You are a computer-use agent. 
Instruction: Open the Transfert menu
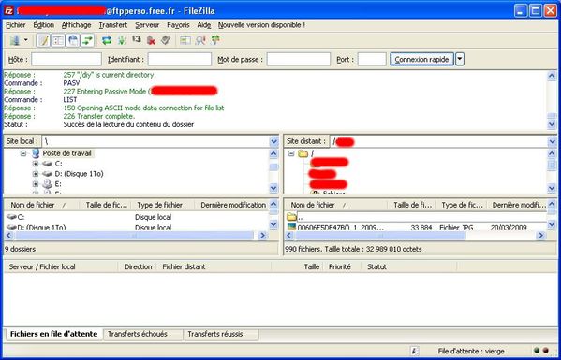click(x=113, y=25)
